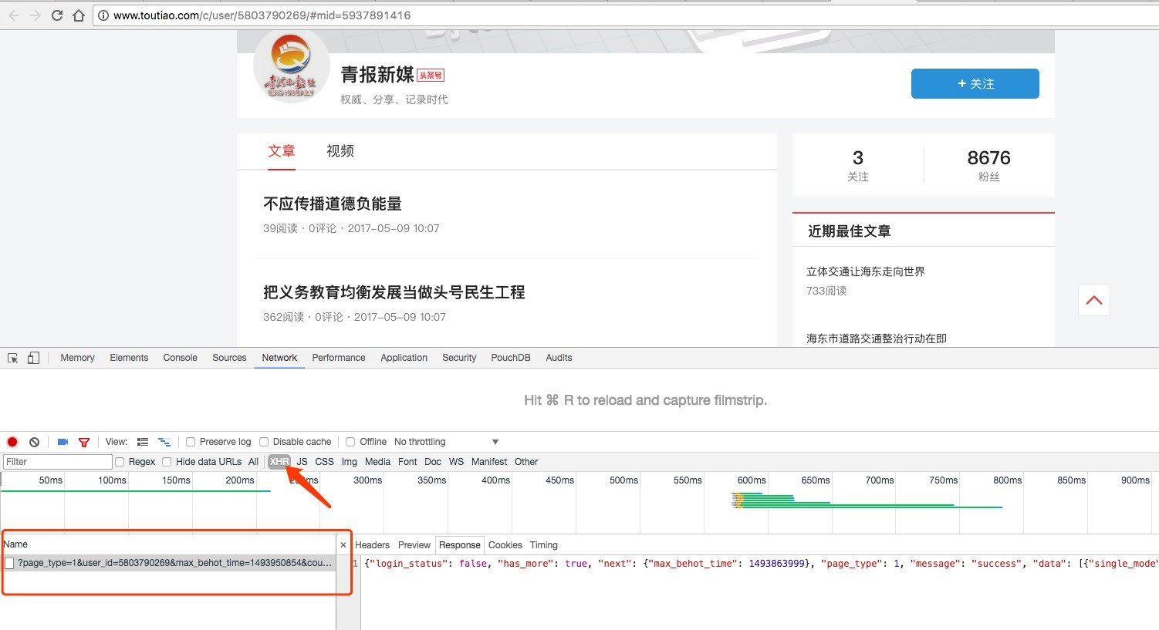Click the +关注 follow button
1159x630 pixels.
975,83
